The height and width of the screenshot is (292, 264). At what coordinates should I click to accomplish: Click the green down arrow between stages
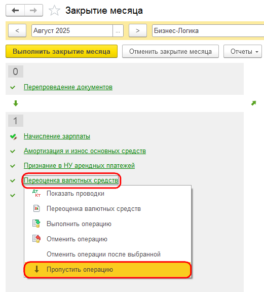(16, 103)
